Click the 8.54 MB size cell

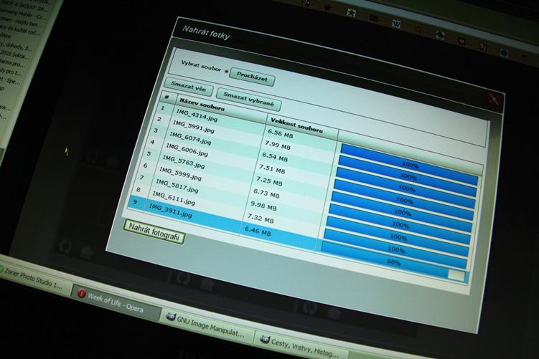point(275,157)
